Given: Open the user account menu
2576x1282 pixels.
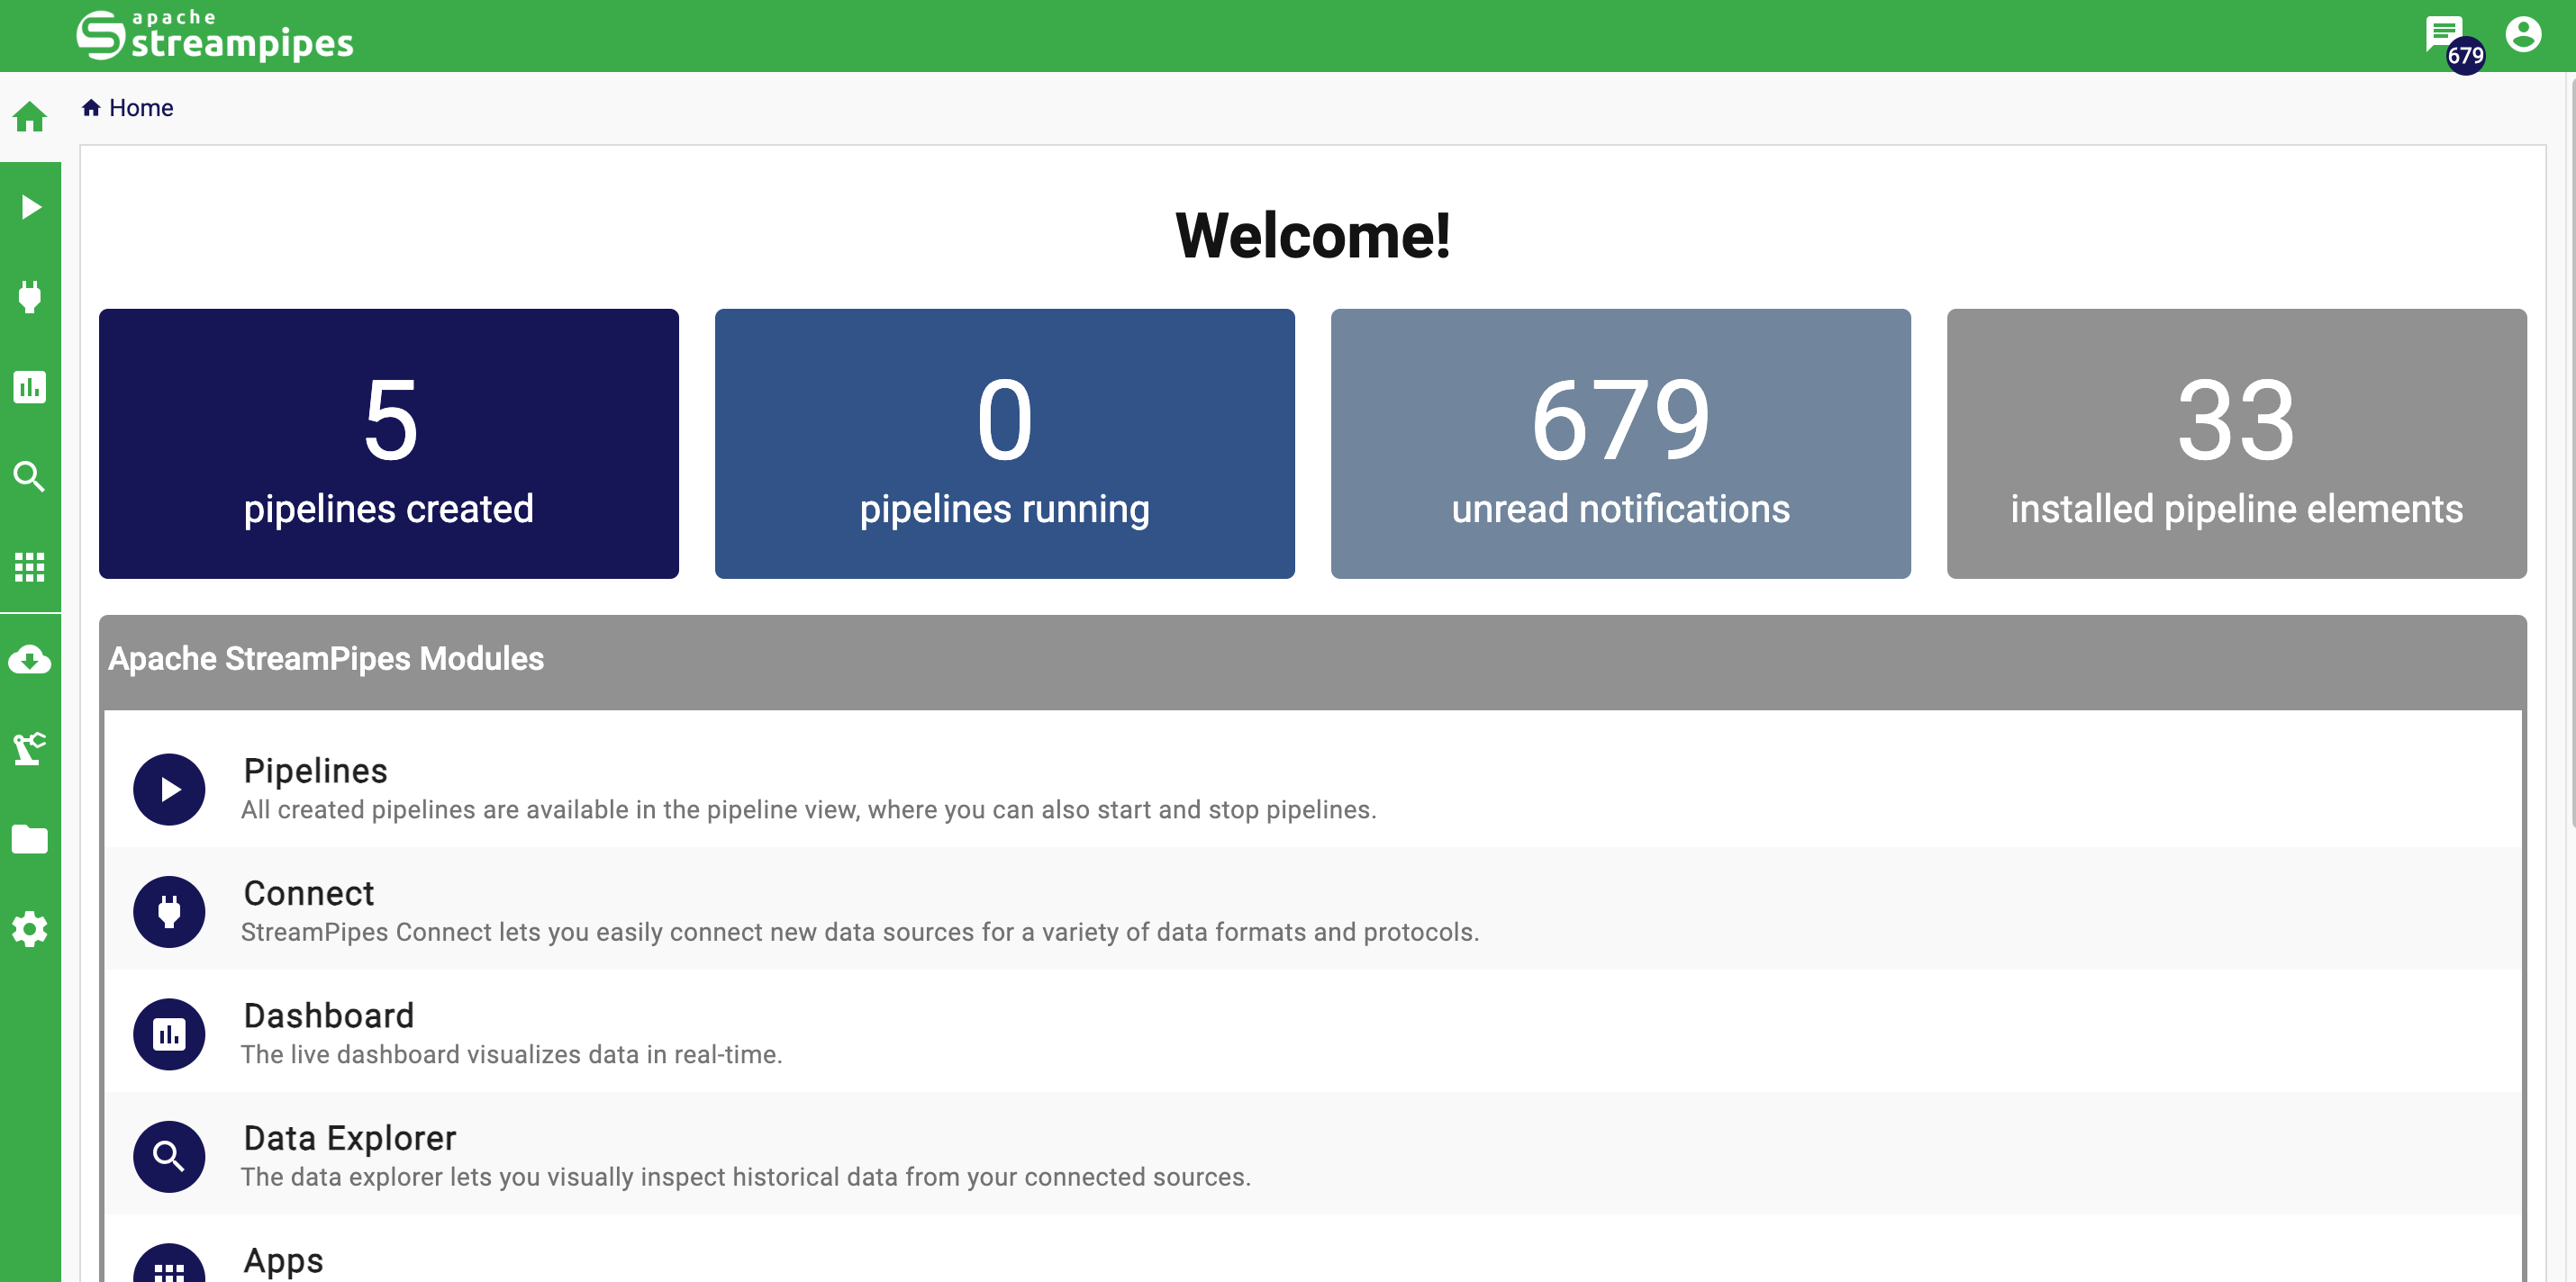Looking at the screenshot, I should pyautogui.click(x=2522, y=35).
